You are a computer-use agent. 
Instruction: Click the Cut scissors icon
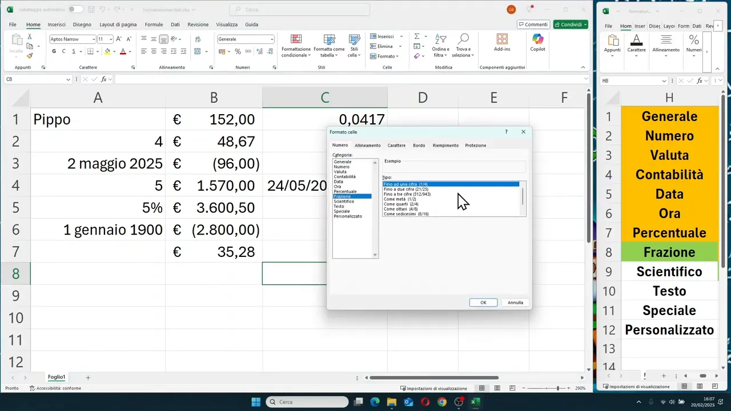pos(30,37)
